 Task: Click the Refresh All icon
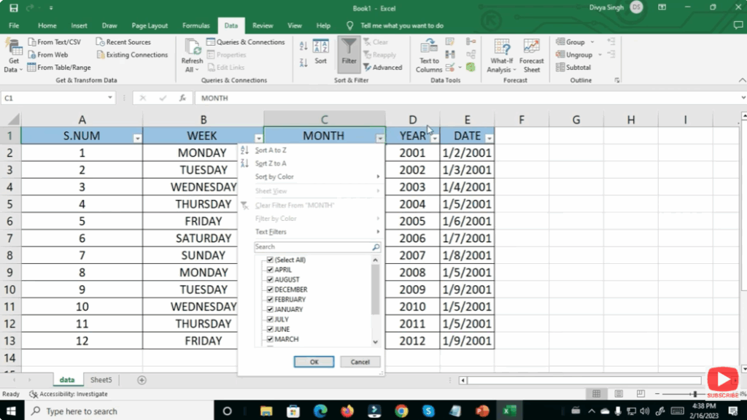pos(192,51)
